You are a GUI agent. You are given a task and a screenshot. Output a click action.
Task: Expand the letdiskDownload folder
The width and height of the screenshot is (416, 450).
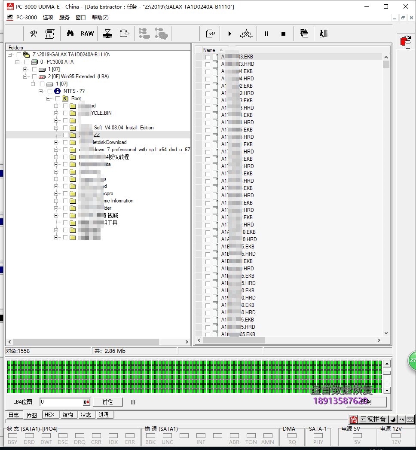(x=56, y=143)
